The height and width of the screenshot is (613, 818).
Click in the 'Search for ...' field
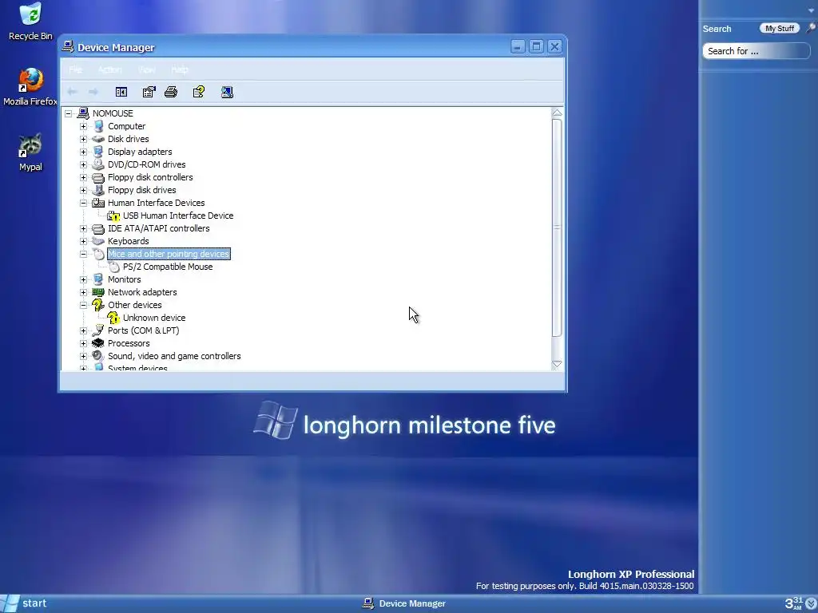point(756,51)
